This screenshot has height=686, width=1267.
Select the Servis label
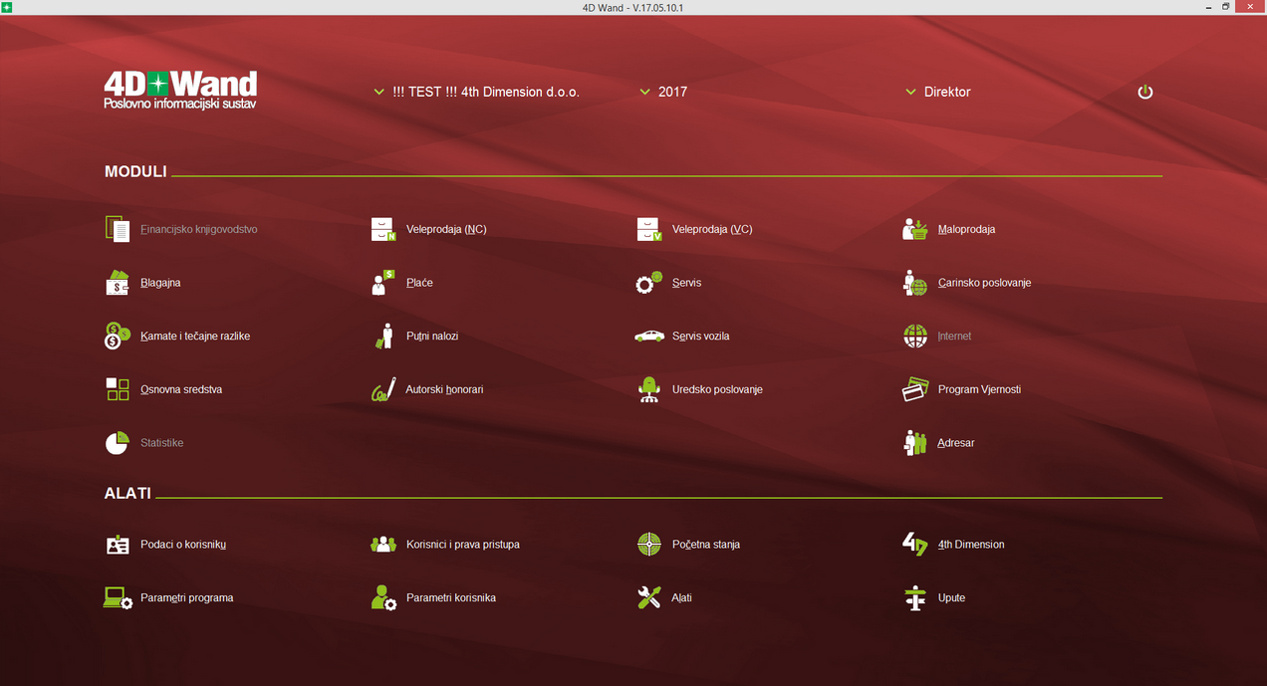click(x=686, y=283)
